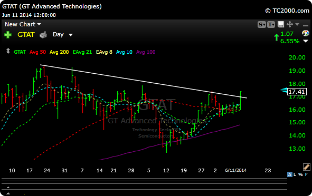
Task: Select the EAvg 21 legend label
Action: pos(82,52)
